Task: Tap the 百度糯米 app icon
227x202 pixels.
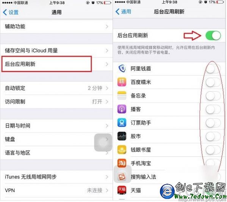Action: pyautogui.click(x=122, y=82)
